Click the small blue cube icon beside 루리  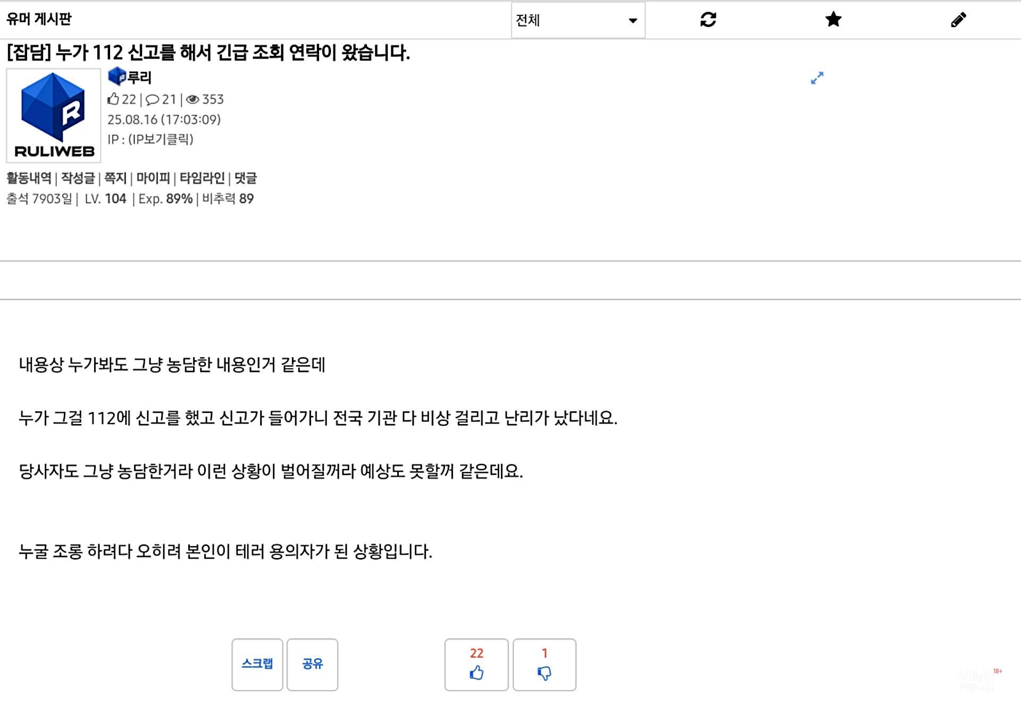pos(116,77)
